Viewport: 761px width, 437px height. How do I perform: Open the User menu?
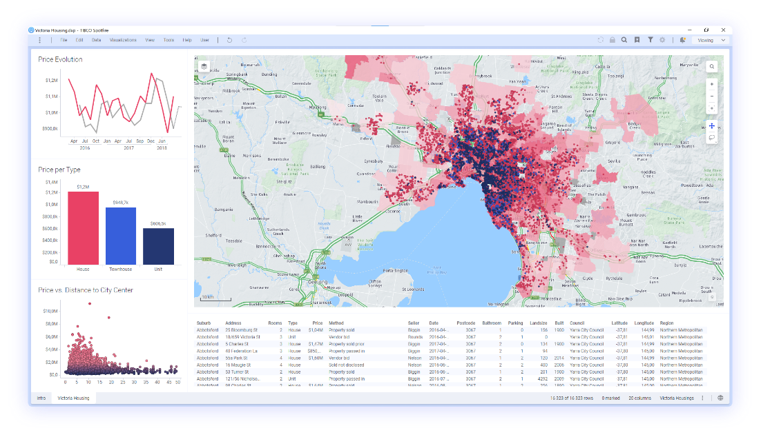204,40
